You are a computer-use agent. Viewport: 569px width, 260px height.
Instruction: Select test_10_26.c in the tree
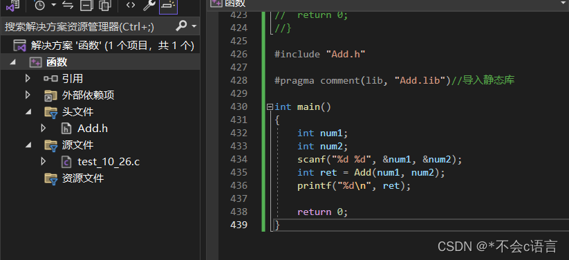point(109,162)
